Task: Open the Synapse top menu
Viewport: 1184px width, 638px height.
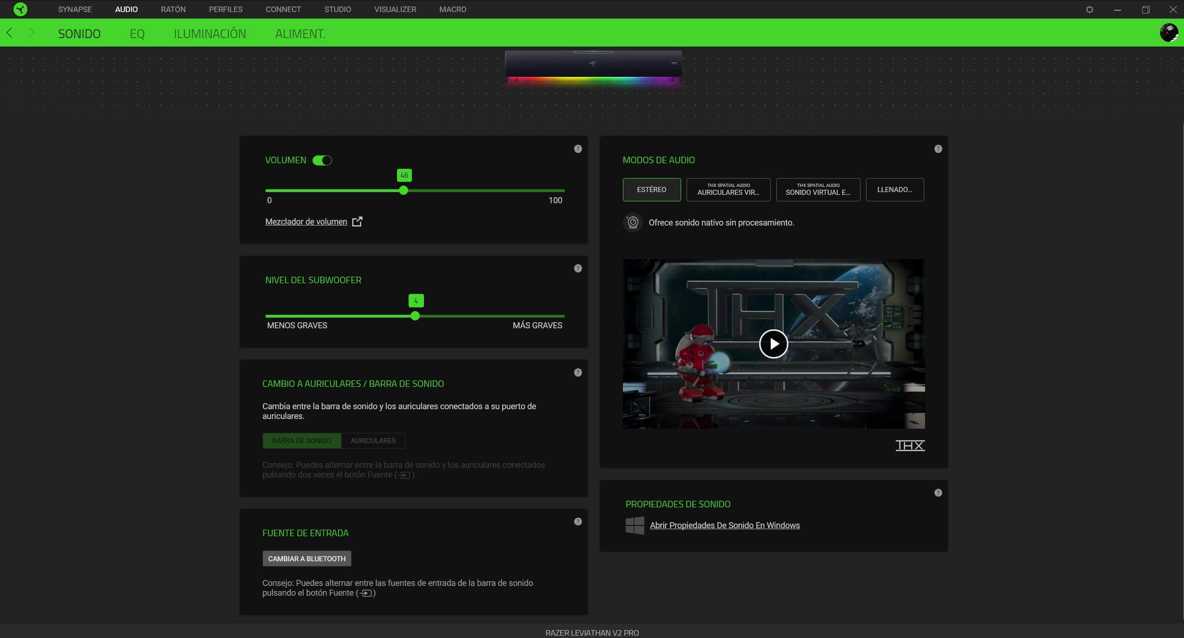Action: 75,9
